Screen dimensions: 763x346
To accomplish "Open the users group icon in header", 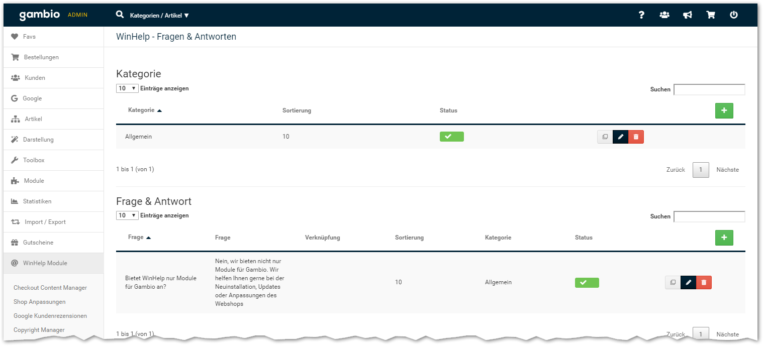I will click(x=664, y=15).
